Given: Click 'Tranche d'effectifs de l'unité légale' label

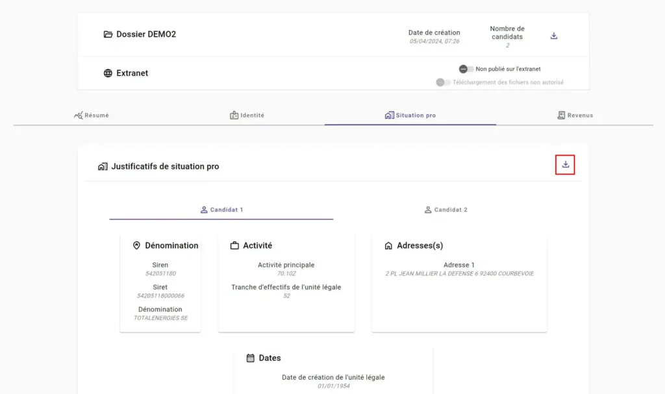Looking at the screenshot, I should [x=286, y=287].
